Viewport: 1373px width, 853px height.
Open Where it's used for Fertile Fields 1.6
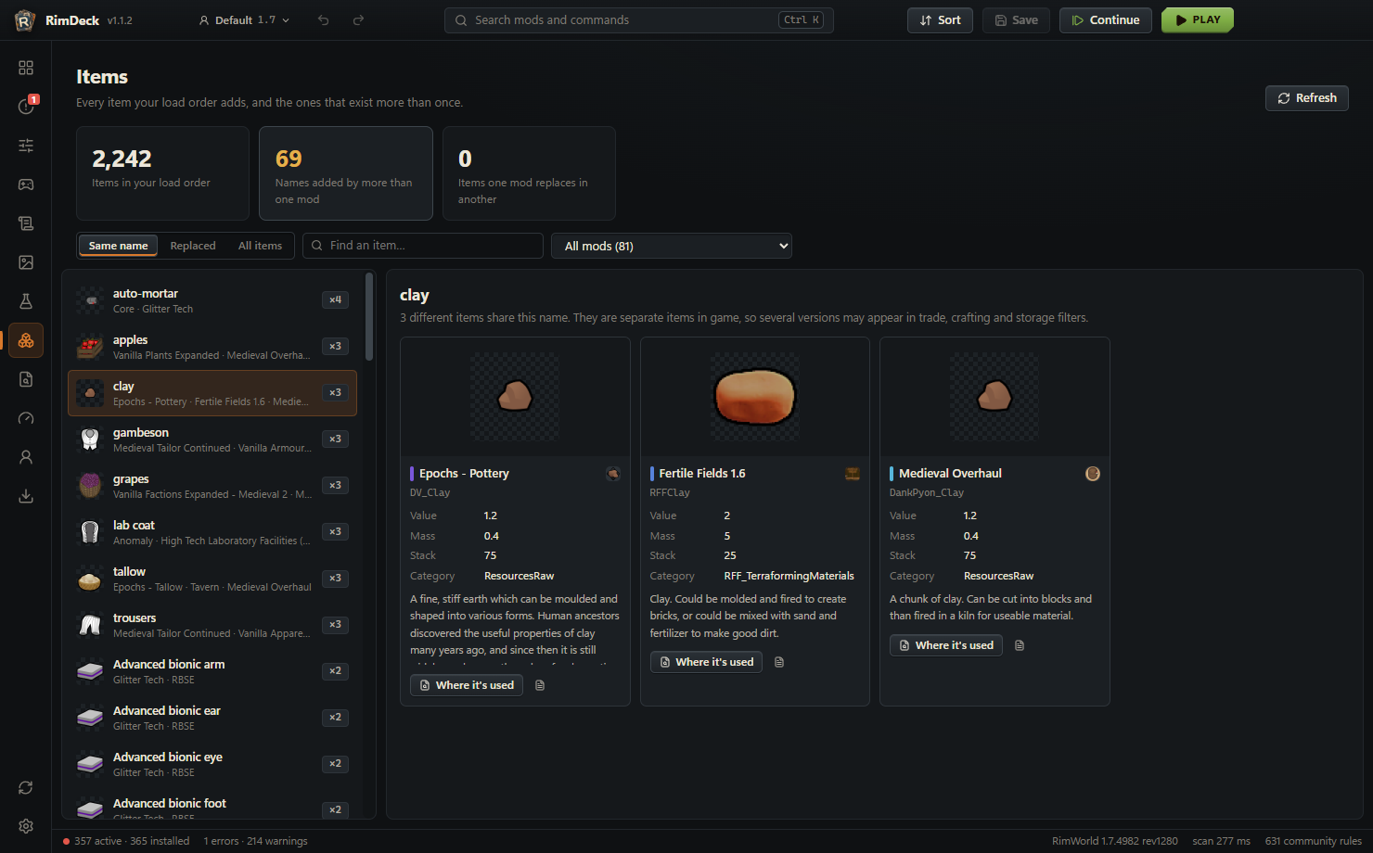pos(706,662)
